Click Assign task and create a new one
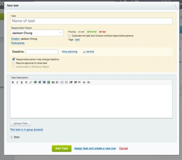The width and height of the screenshot is (182, 160). pyautogui.click(x=95, y=149)
